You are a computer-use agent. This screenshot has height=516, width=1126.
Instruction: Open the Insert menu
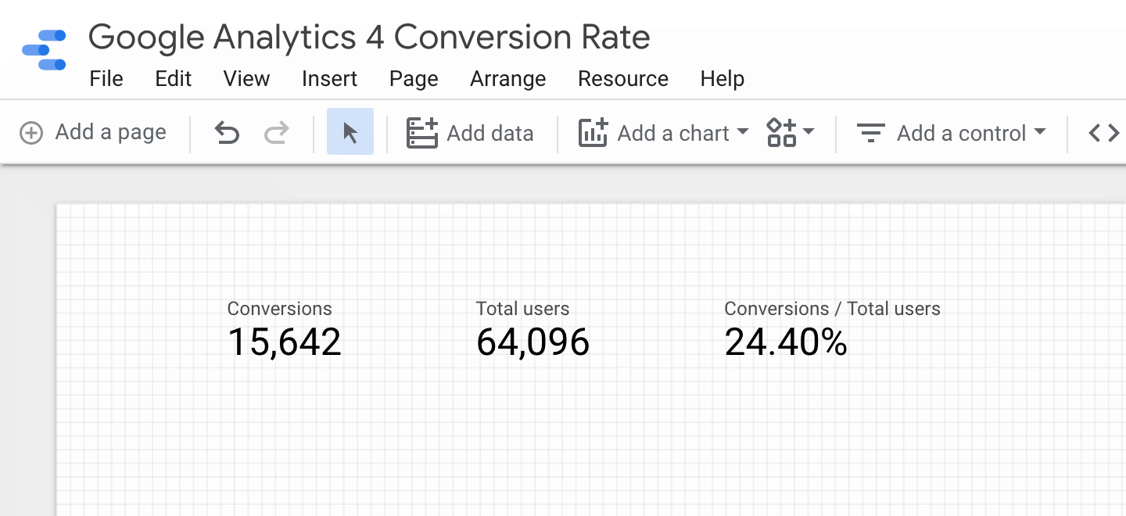pos(329,78)
